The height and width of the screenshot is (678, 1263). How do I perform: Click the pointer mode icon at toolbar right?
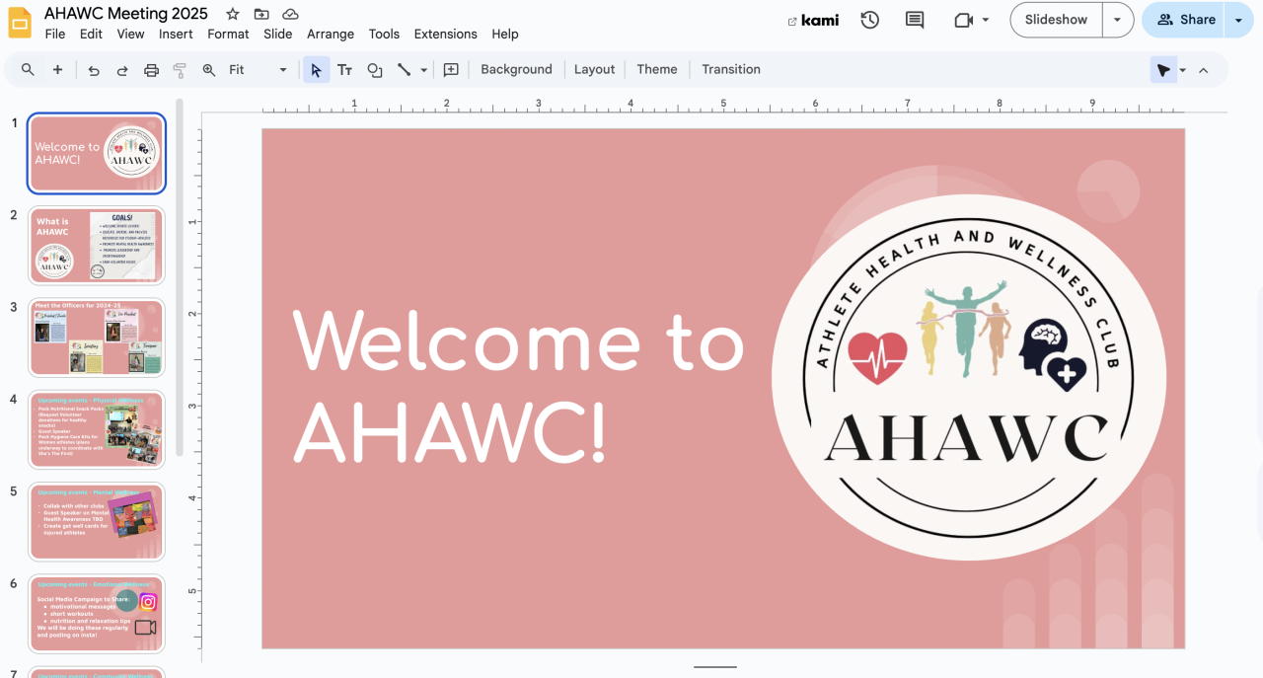coord(1164,69)
